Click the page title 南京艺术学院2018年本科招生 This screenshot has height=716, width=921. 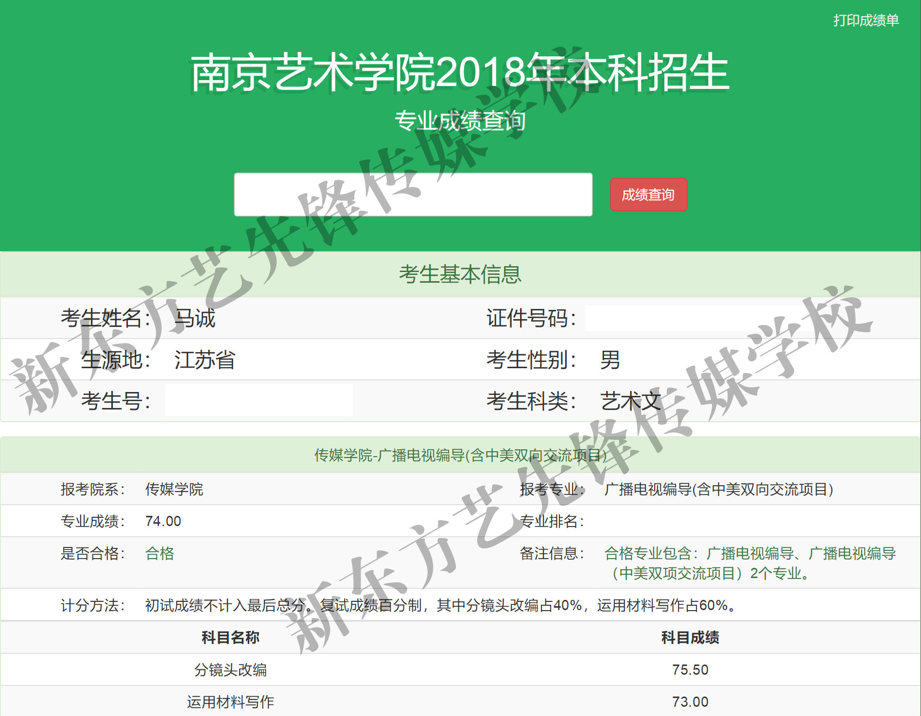pos(460,73)
